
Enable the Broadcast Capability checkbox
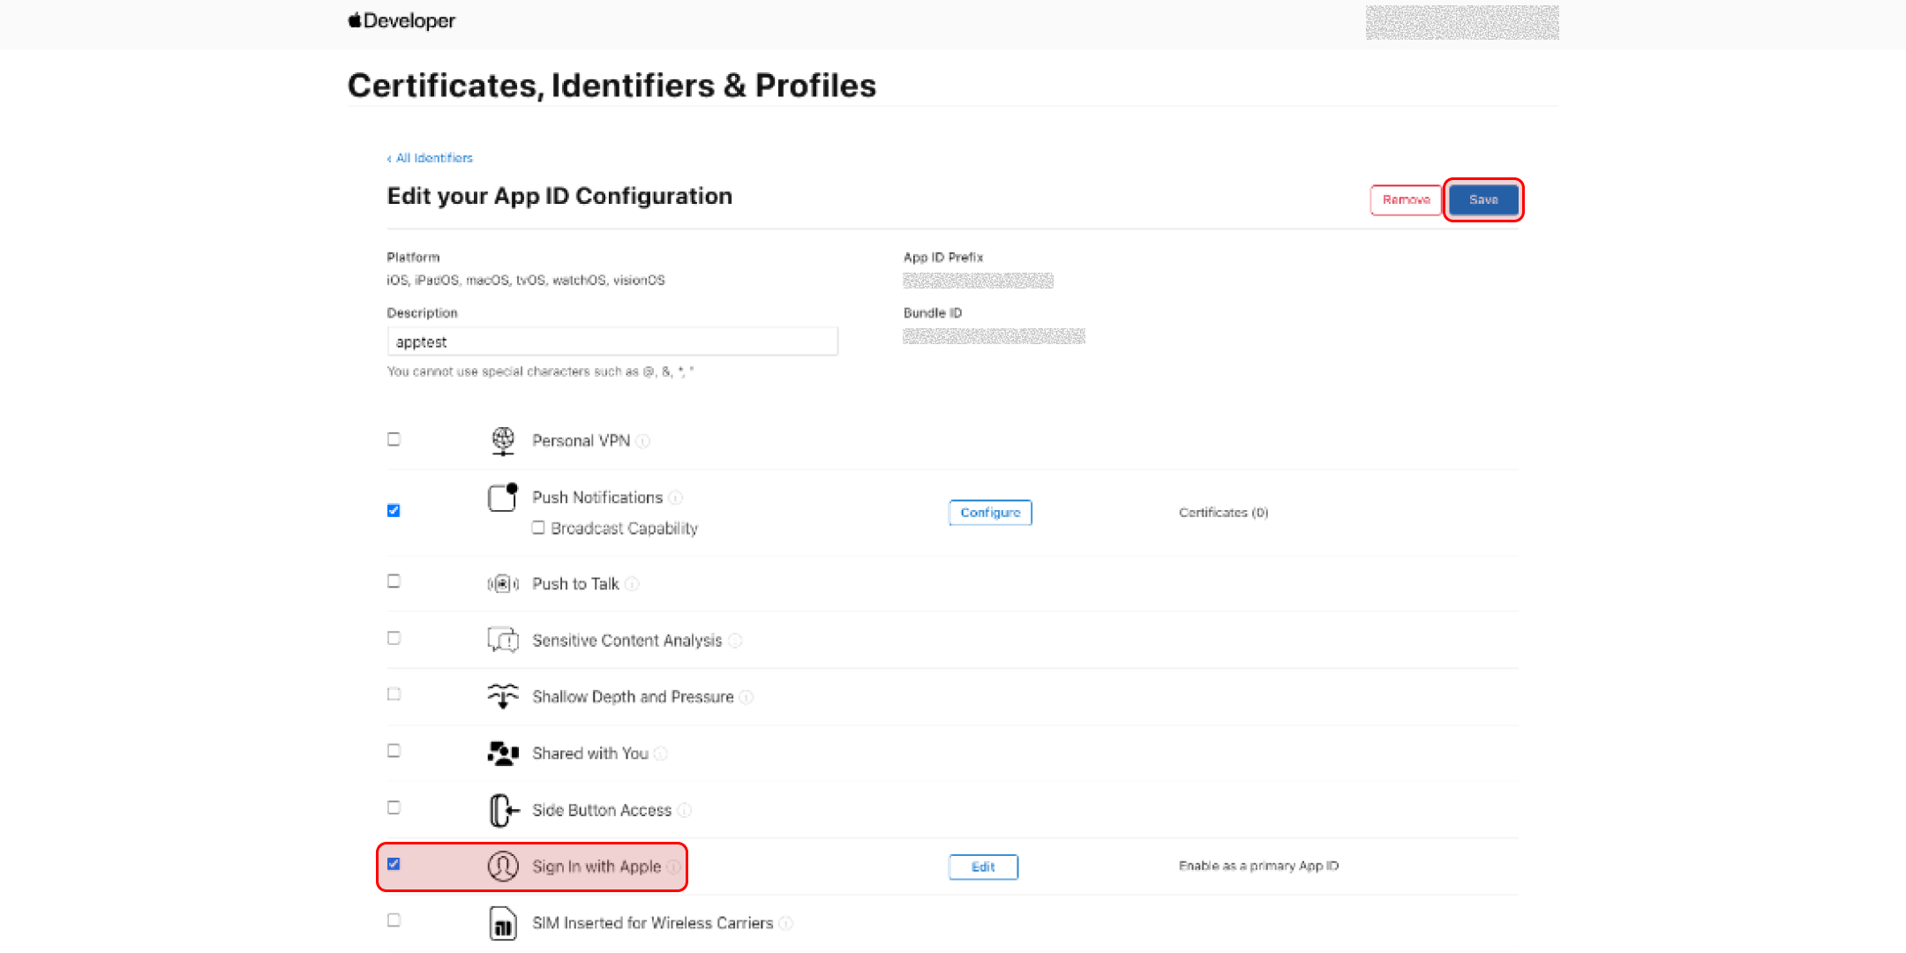click(x=538, y=528)
